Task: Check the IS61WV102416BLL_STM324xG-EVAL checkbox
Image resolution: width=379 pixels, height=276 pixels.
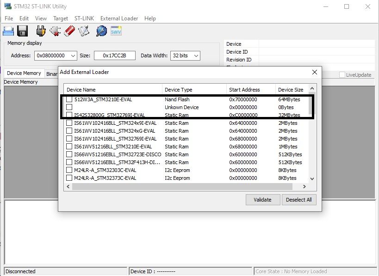Action: [x=69, y=131]
